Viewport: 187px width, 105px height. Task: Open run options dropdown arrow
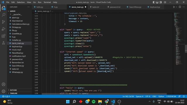tap(176, 7)
